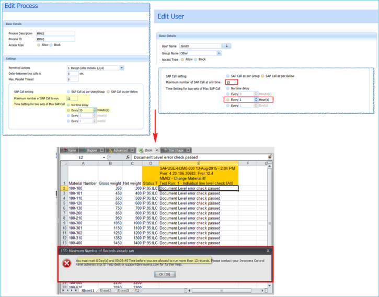Viewport: 379px width, 297px height.
Task: Switch to the Sheet1 tab
Action: (x=88, y=291)
